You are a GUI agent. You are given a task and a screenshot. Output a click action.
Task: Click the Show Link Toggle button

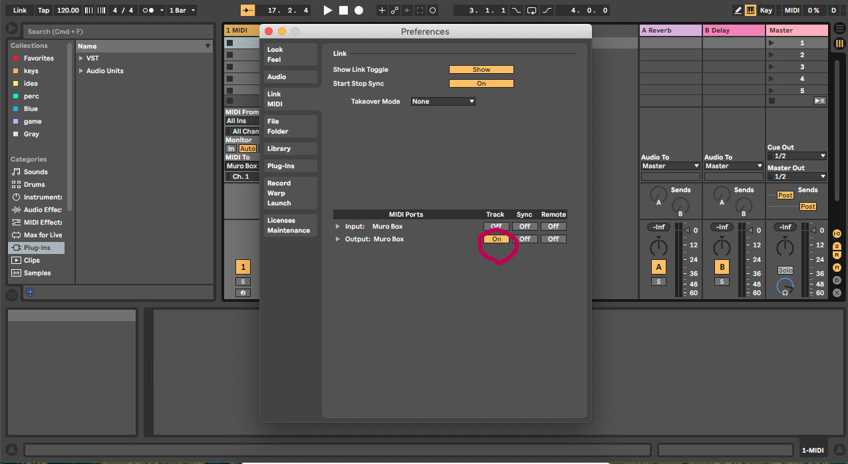click(481, 70)
